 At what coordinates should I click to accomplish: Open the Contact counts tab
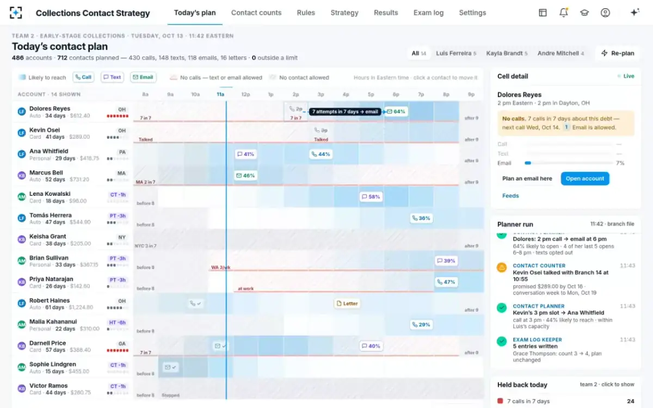pos(256,13)
